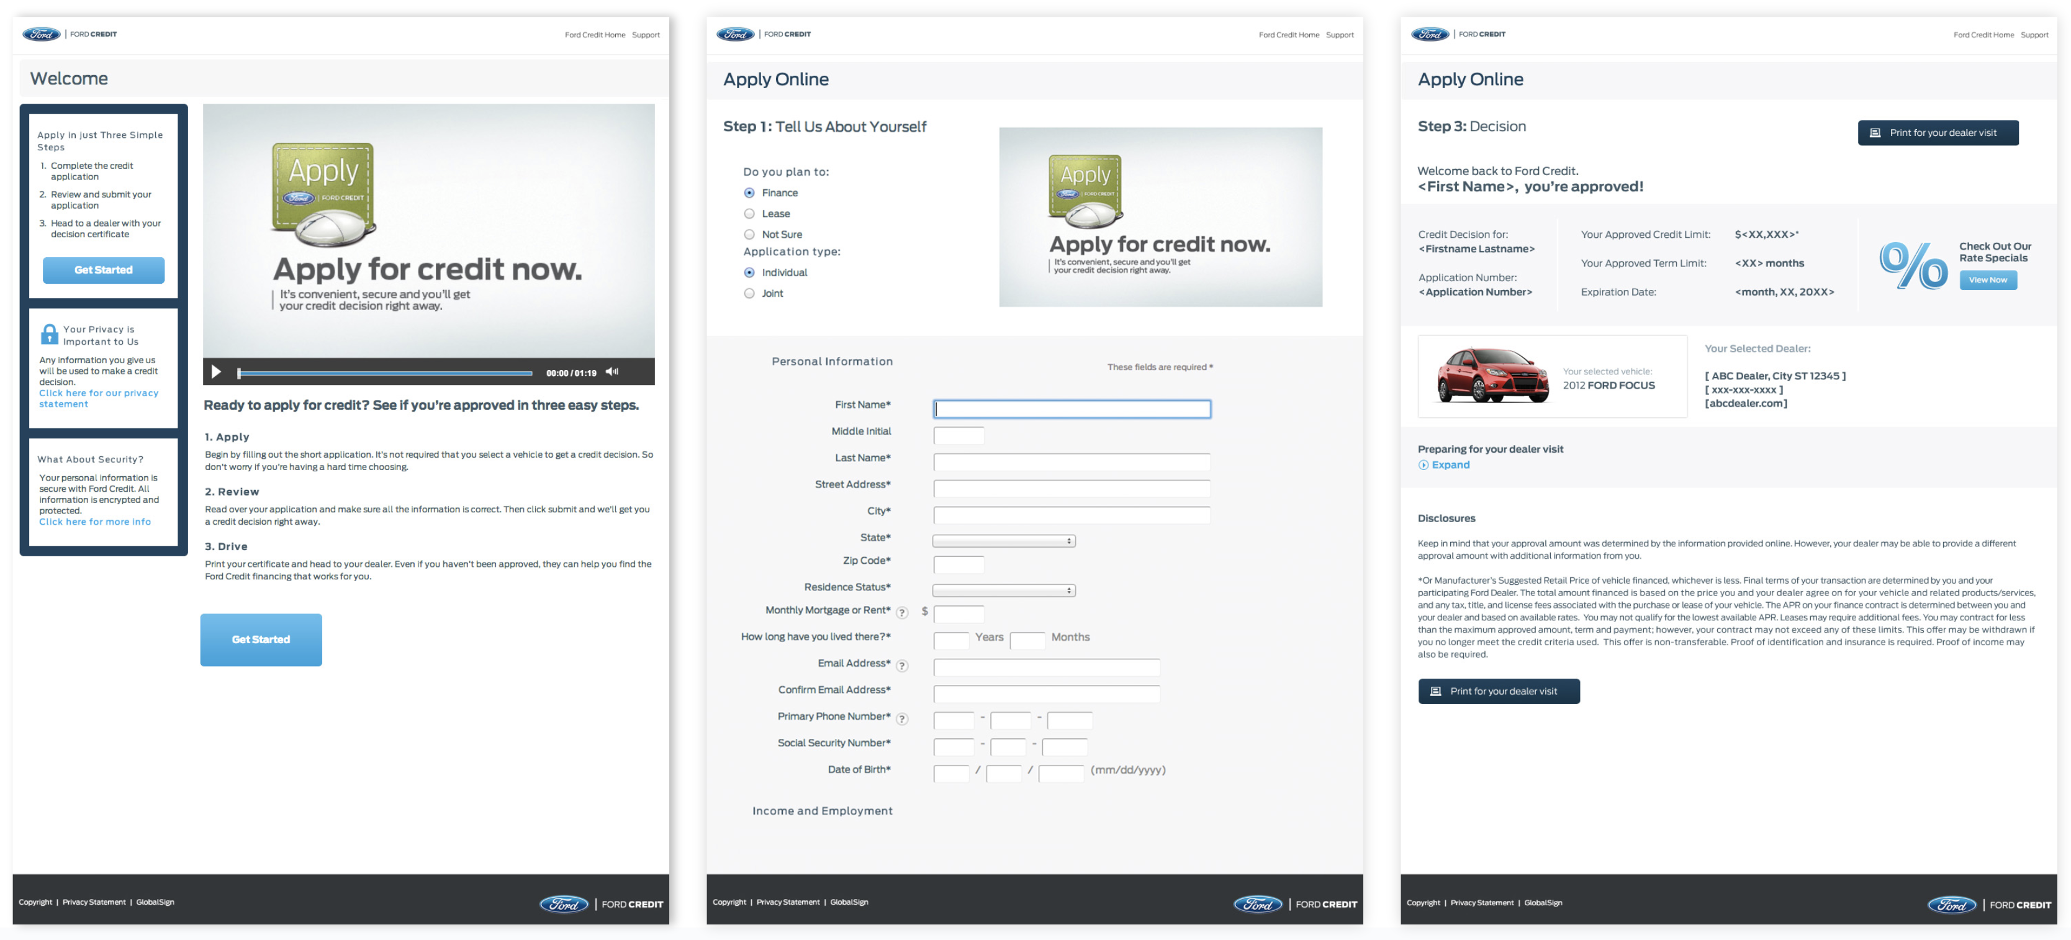
Task: Open help icon for Monthly Mortgage or Rent
Action: coord(902,613)
